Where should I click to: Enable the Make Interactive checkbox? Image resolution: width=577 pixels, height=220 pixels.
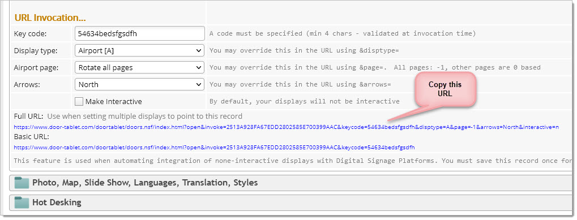tap(79, 101)
